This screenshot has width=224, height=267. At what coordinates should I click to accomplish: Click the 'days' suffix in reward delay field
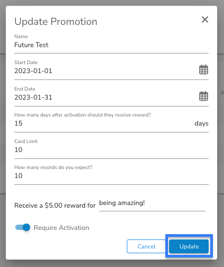coord(201,123)
